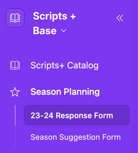The height and width of the screenshot is (153, 138).
Task: Open the Season Suggestion Form
Action: (x=76, y=137)
